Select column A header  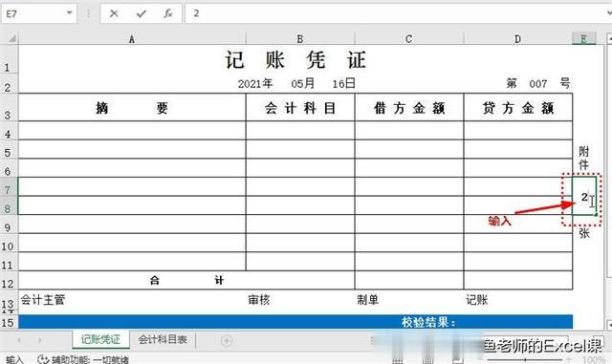(132, 38)
